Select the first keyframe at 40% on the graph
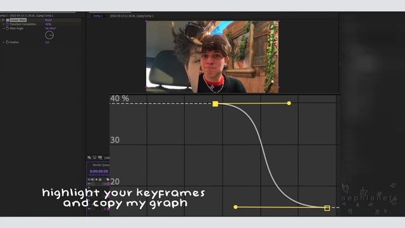This screenshot has width=405, height=228. click(215, 104)
